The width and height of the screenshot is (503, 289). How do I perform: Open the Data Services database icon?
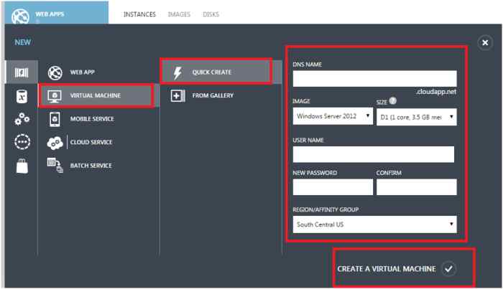click(22, 96)
